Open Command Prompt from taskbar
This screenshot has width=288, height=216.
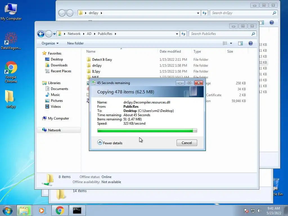pyautogui.click(x=77, y=210)
